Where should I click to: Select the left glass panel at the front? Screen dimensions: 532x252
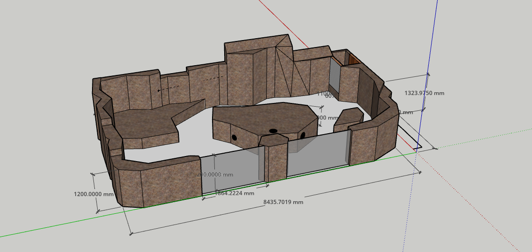233,169
